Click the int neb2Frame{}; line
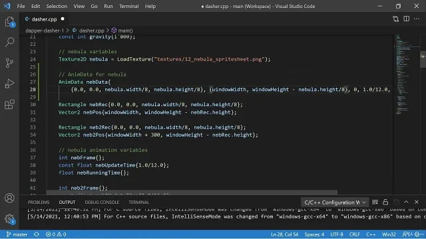The width and height of the screenshot is (426, 239). coord(83,188)
